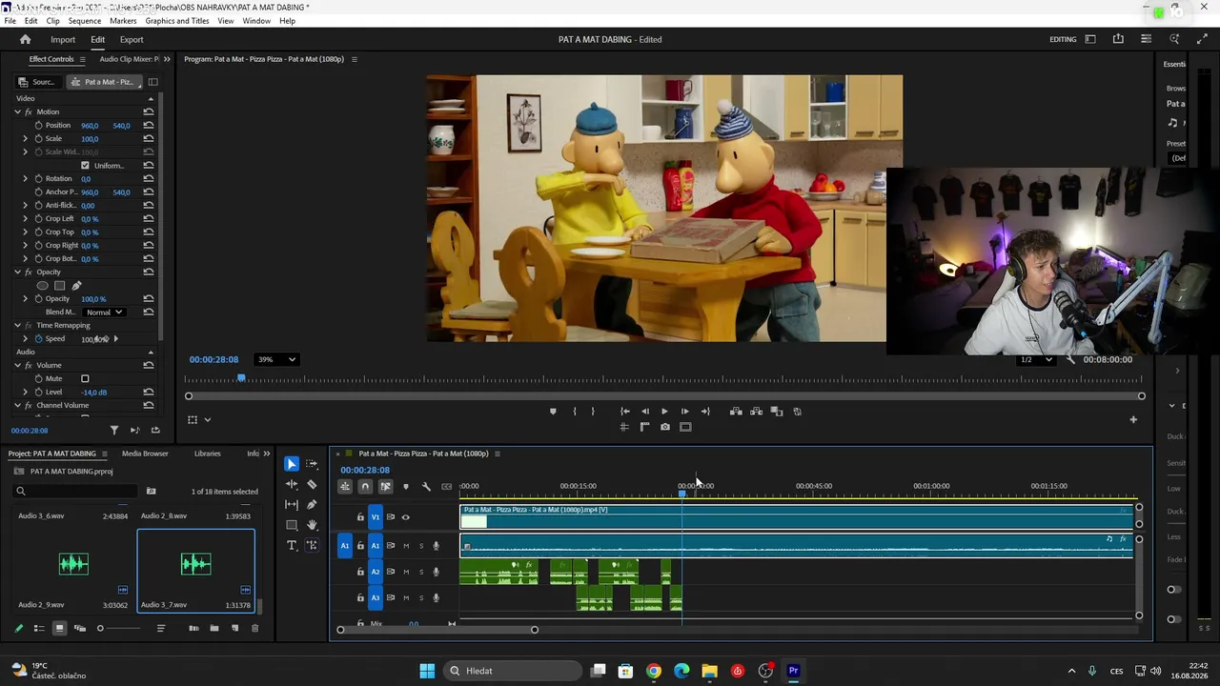Switch to Audio Clip Mixer tab
The height and width of the screenshot is (686, 1220).
(x=130, y=59)
